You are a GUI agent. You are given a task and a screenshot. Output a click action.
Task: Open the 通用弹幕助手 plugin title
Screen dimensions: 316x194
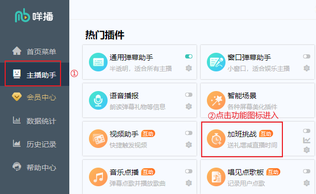tap(131, 57)
